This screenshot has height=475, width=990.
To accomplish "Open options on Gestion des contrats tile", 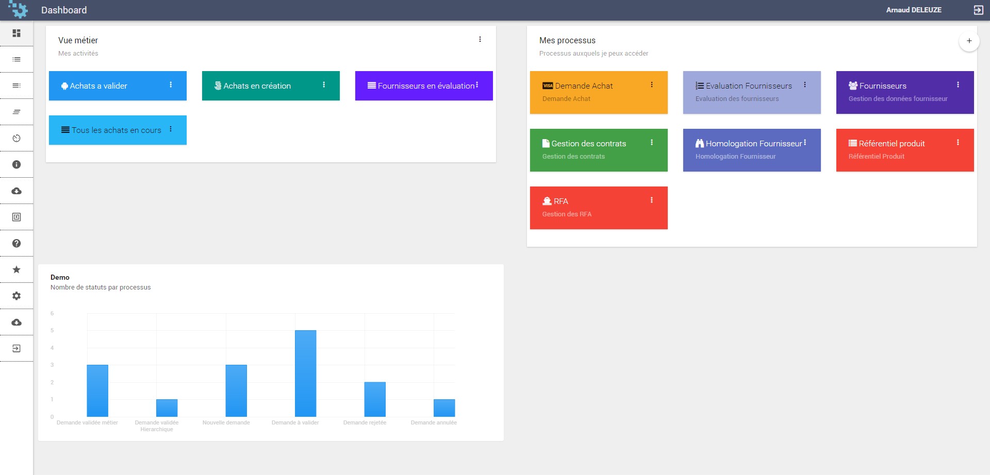I will pyautogui.click(x=652, y=142).
